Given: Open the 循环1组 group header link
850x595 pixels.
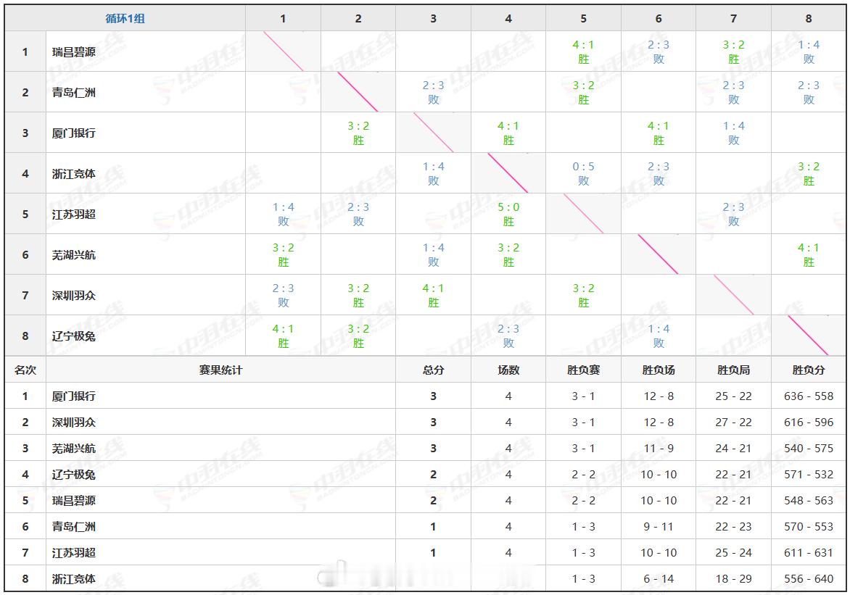Looking at the screenshot, I should pos(125,18).
